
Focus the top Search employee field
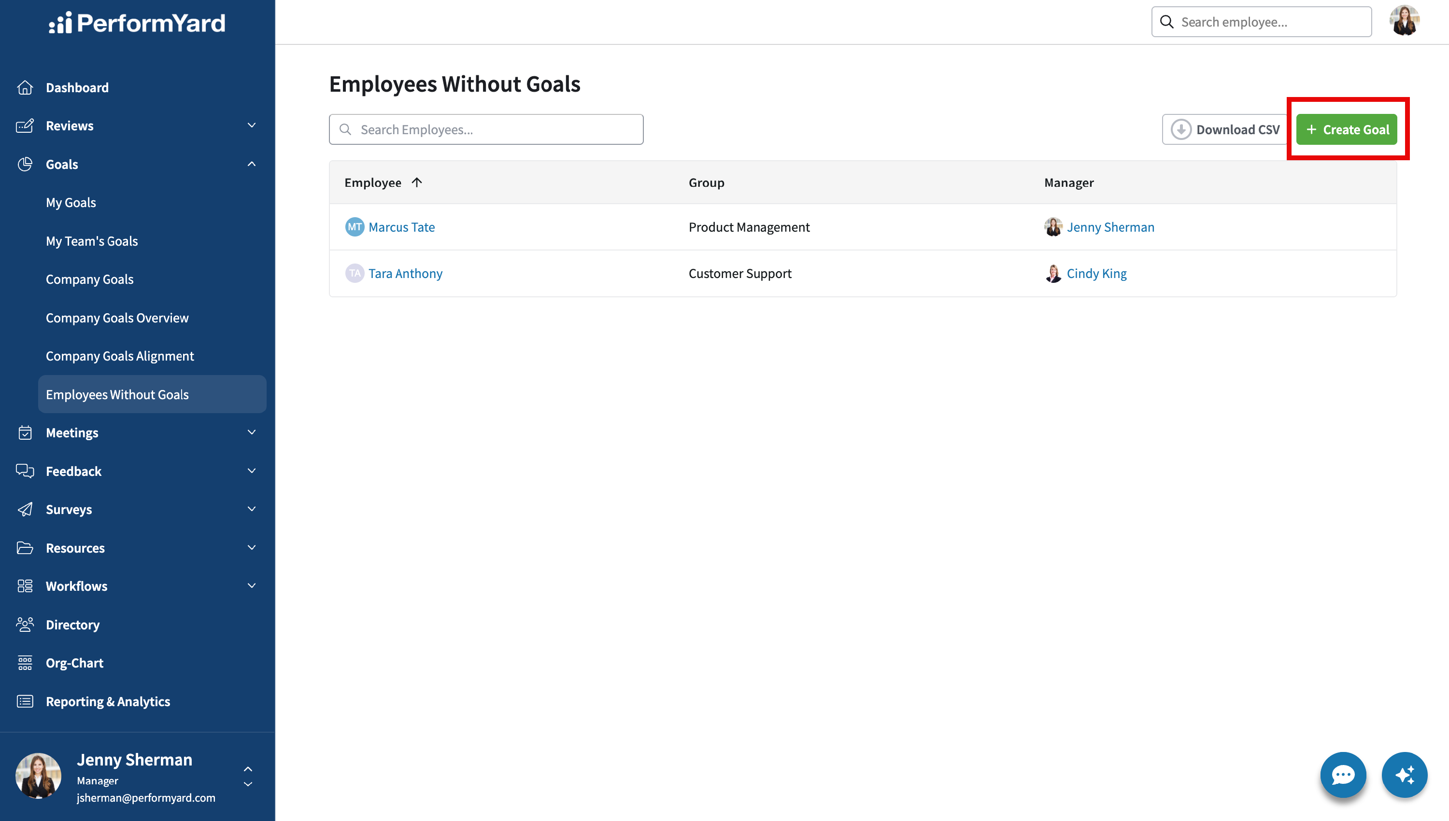(x=1261, y=22)
